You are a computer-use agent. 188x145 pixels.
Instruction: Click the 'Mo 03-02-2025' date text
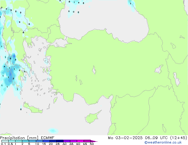[125, 138]
